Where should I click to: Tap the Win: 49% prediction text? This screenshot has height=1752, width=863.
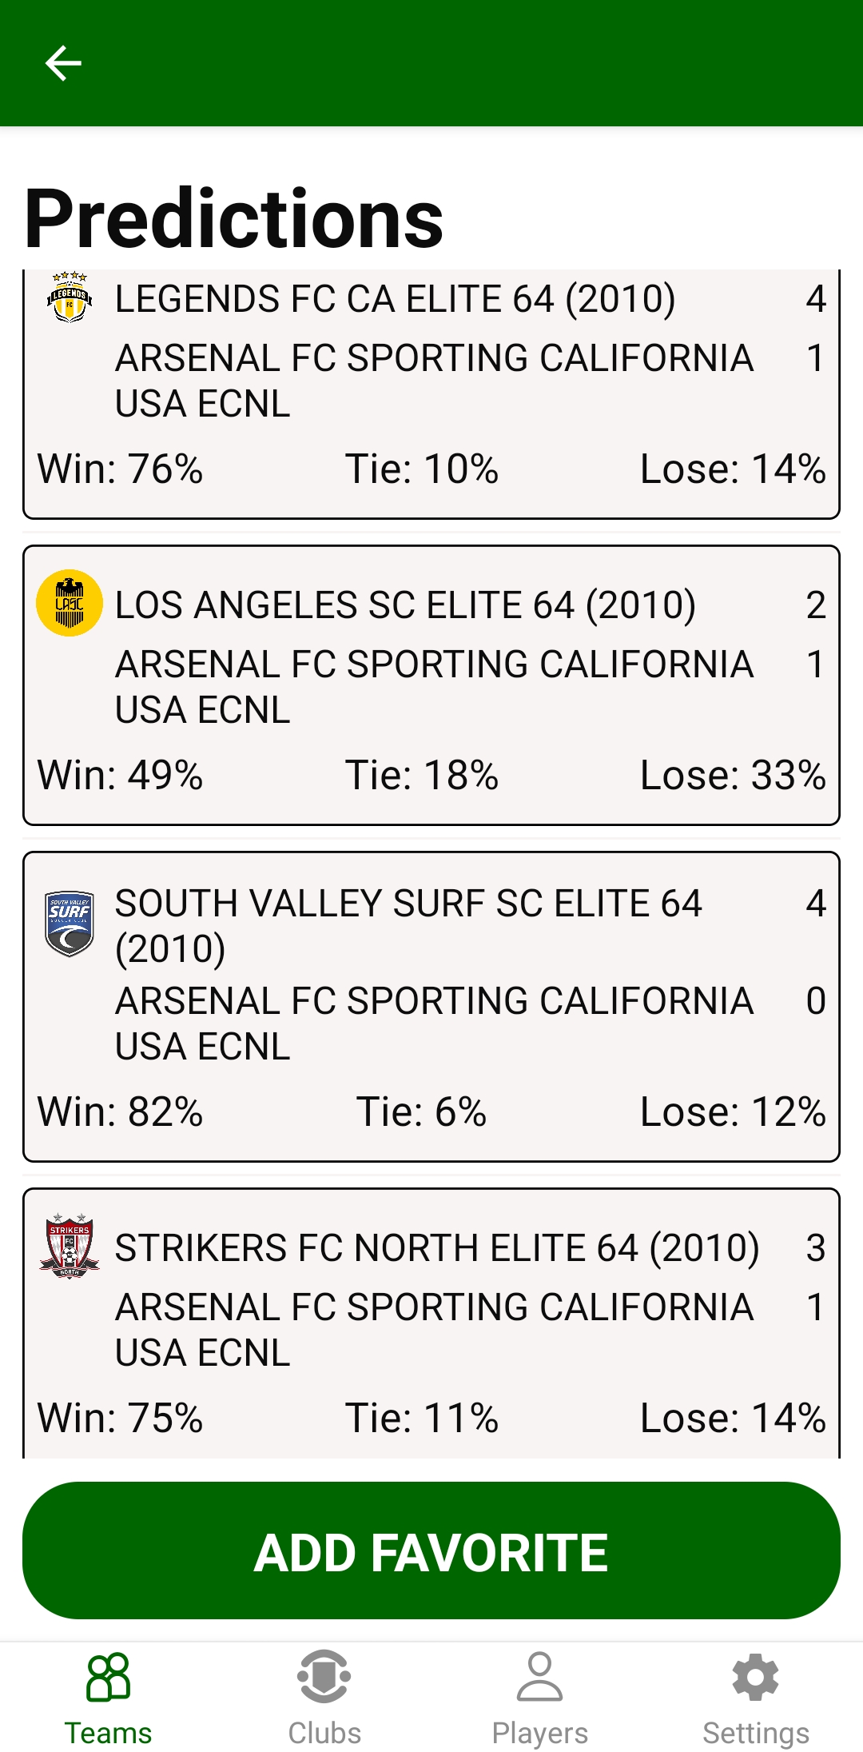point(121,775)
